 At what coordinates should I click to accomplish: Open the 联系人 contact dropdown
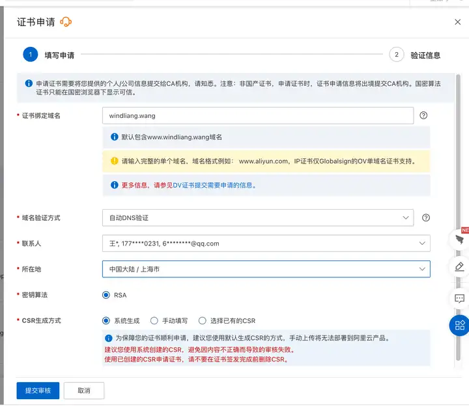(x=266, y=244)
